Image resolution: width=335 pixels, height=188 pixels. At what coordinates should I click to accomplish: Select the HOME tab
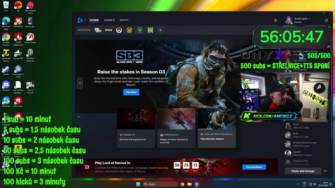[94, 20]
